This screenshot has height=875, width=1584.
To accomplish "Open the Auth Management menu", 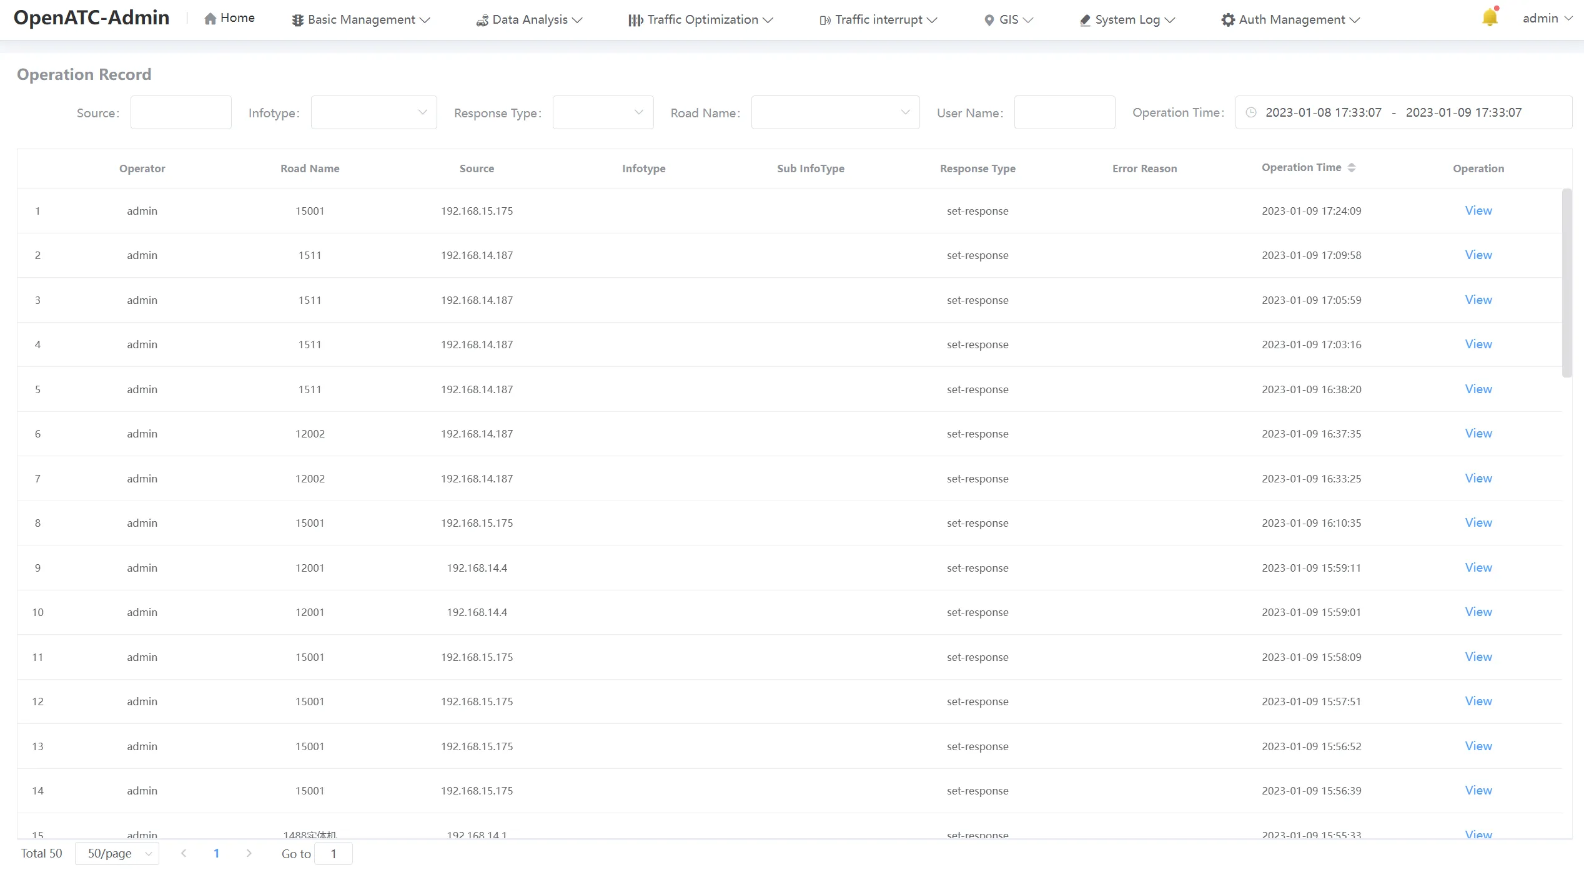I will click(x=1290, y=20).
